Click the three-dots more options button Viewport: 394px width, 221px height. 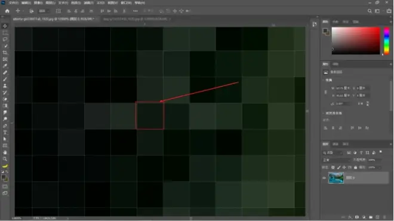pyautogui.click(x=135, y=11)
